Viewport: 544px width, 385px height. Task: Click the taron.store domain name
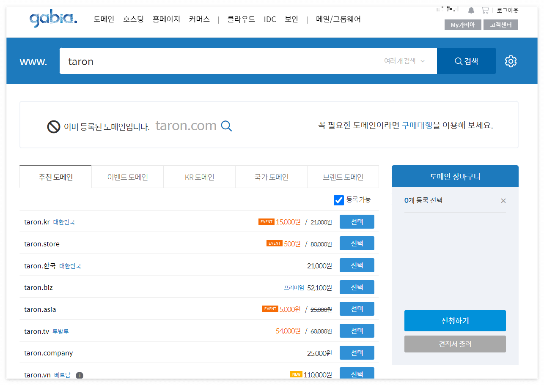42,244
